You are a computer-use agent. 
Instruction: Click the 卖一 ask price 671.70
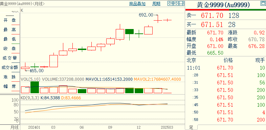point(212,16)
